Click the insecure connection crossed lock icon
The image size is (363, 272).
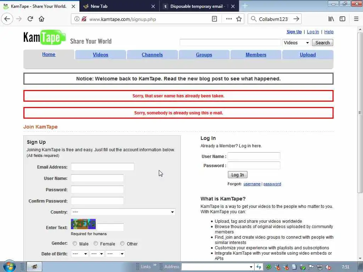tap(84, 19)
